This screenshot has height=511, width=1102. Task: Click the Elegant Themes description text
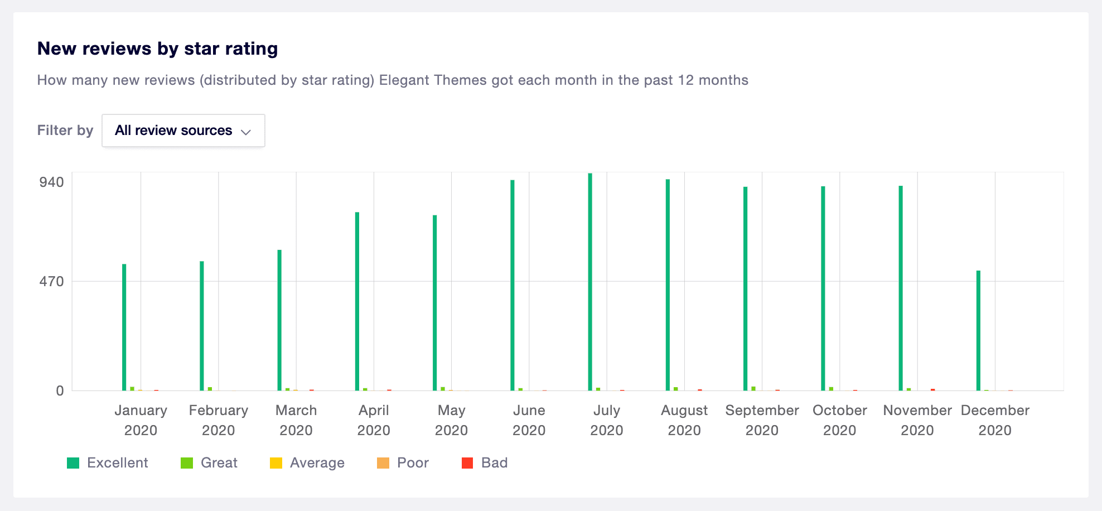point(392,80)
